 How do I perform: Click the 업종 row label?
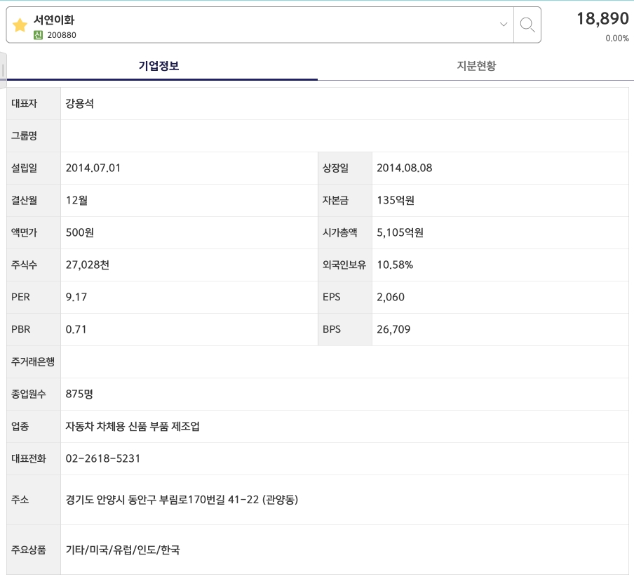click(20, 426)
